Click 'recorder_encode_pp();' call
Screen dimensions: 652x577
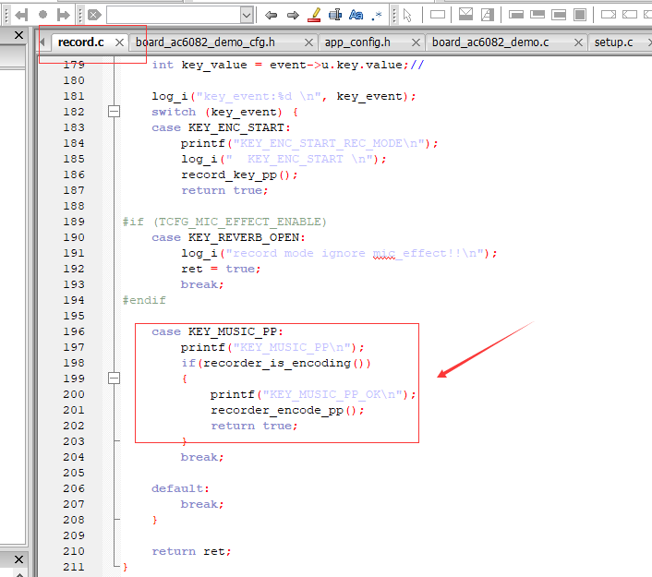[287, 410]
